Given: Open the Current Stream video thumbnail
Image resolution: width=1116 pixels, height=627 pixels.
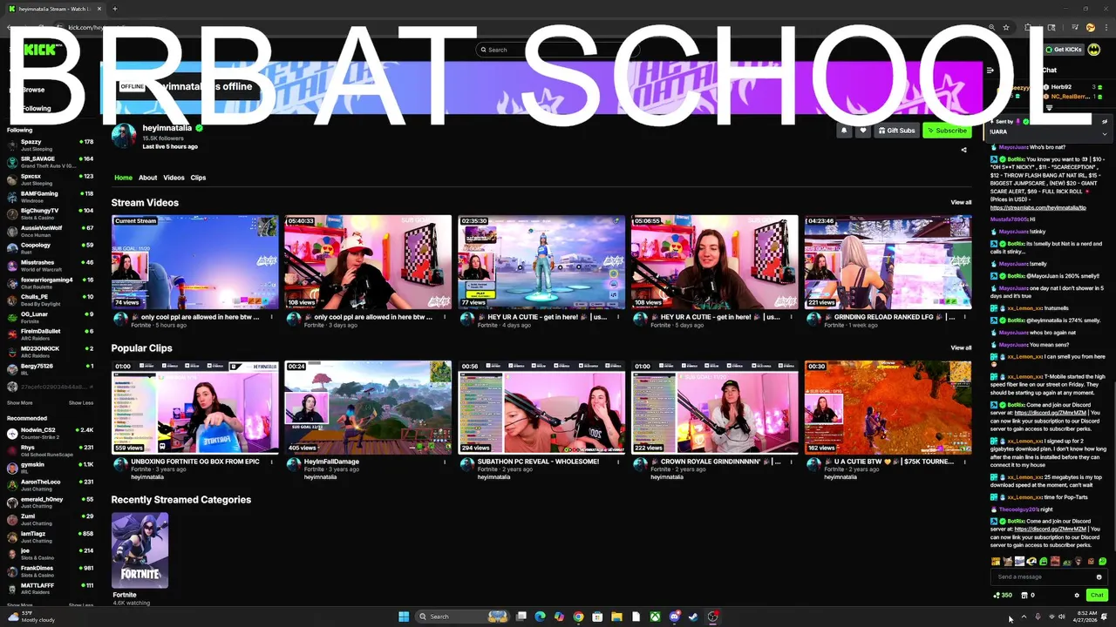Looking at the screenshot, I should coord(194,262).
